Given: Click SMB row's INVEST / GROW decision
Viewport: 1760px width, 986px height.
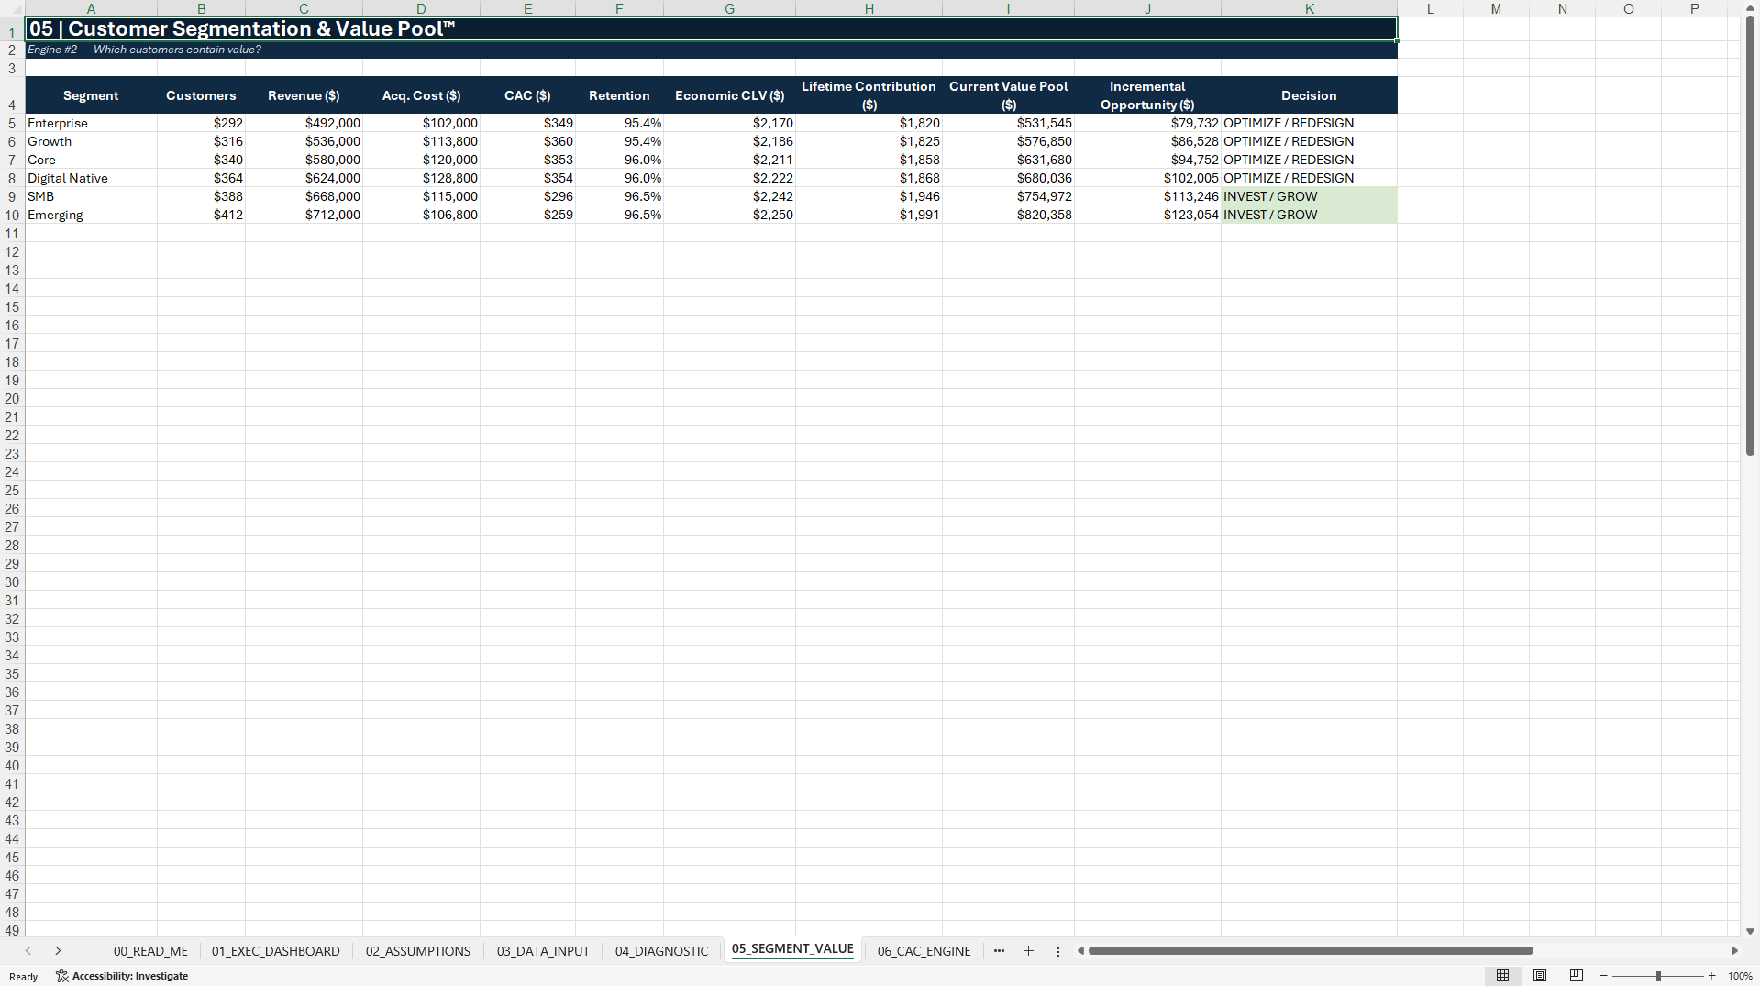Looking at the screenshot, I should (1309, 196).
